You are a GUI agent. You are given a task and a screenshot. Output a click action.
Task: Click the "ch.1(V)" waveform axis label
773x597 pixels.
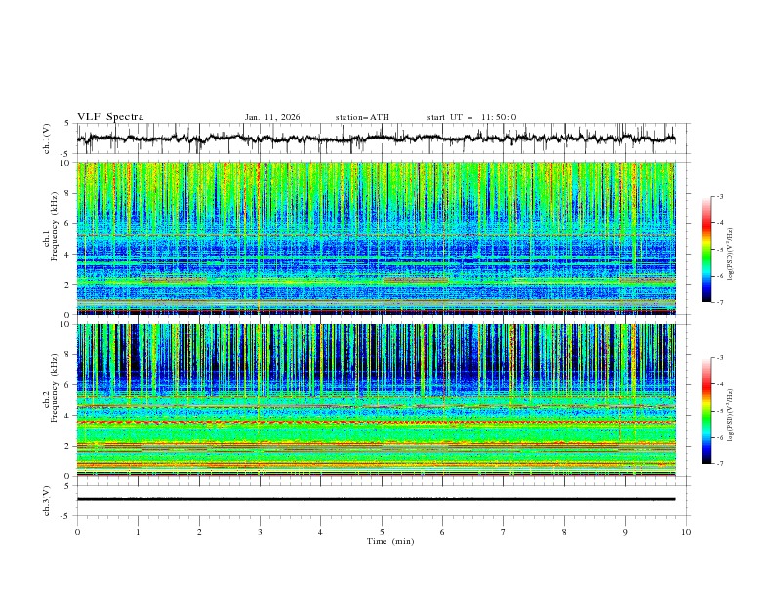point(47,139)
